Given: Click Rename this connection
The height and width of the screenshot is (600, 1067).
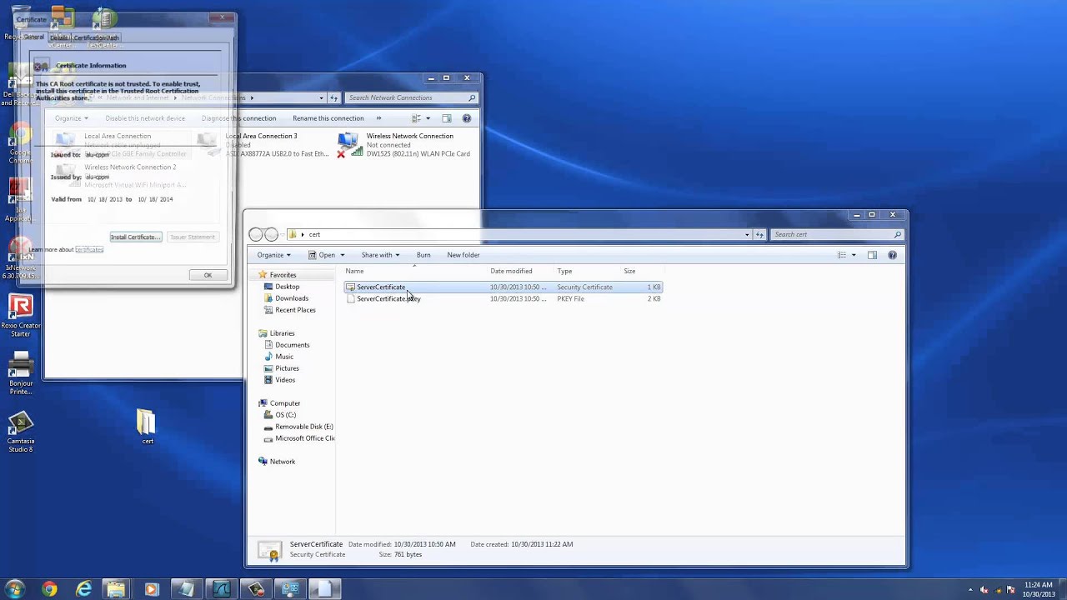Looking at the screenshot, I should tap(328, 118).
